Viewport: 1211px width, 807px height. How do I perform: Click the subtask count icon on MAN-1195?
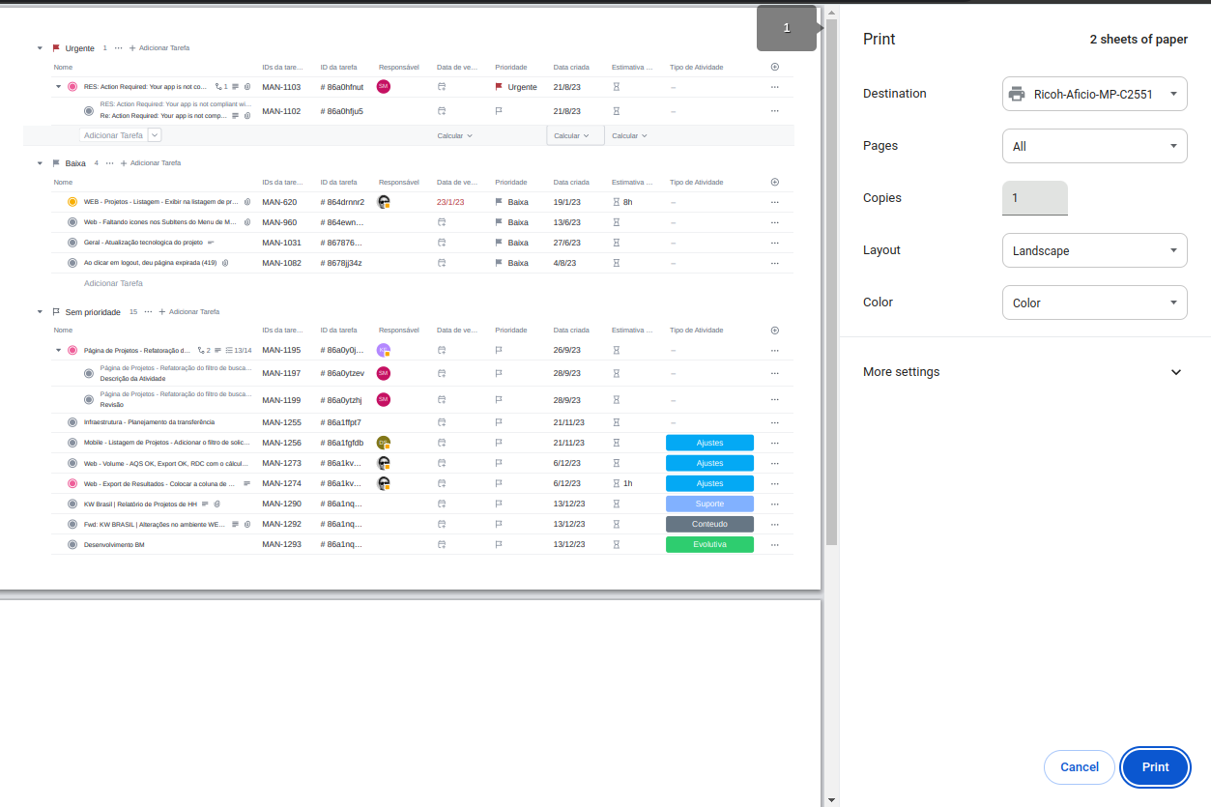point(203,351)
